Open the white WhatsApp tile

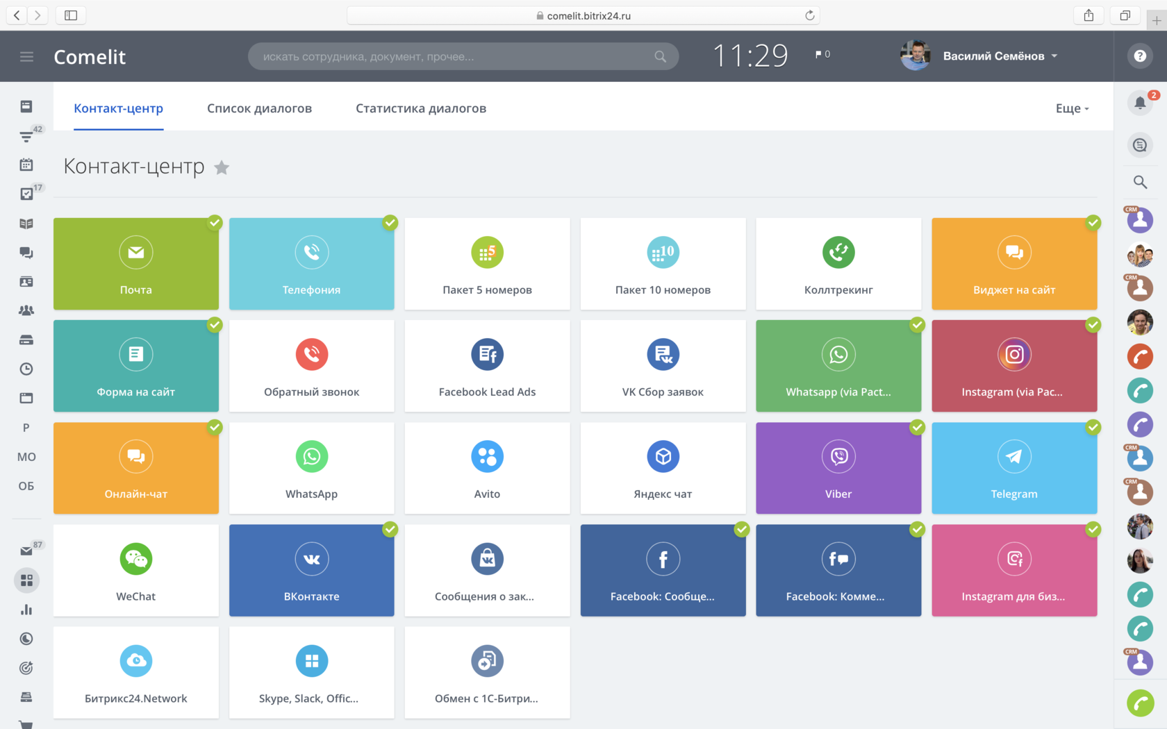[x=312, y=468]
